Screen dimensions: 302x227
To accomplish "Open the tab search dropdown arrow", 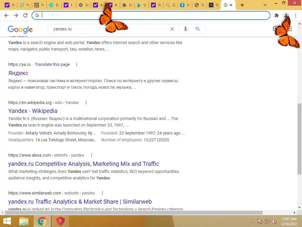I will 265,5.
